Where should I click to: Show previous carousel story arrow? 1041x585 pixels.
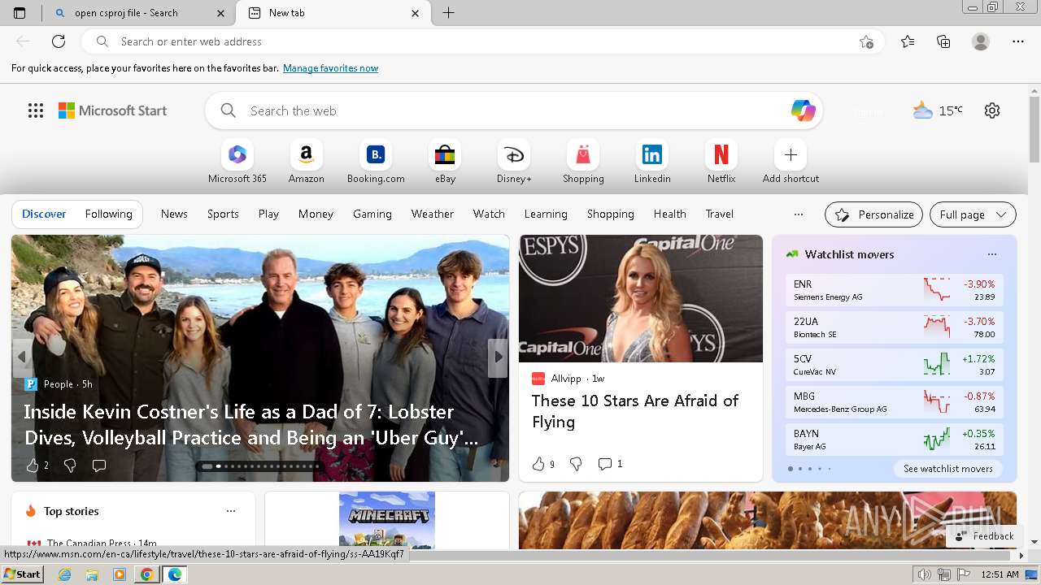coord(22,357)
